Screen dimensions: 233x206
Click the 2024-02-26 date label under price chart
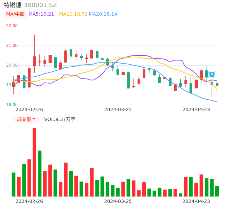[x=29, y=109]
